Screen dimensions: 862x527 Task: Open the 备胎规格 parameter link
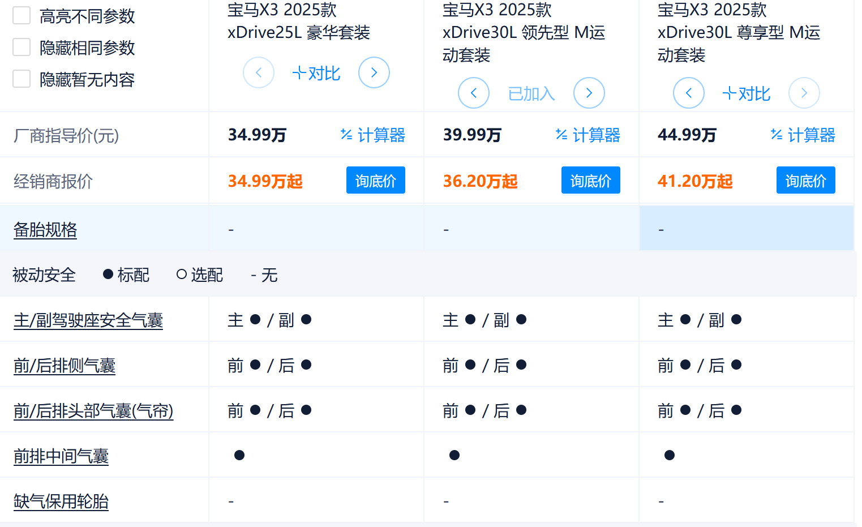tap(45, 229)
